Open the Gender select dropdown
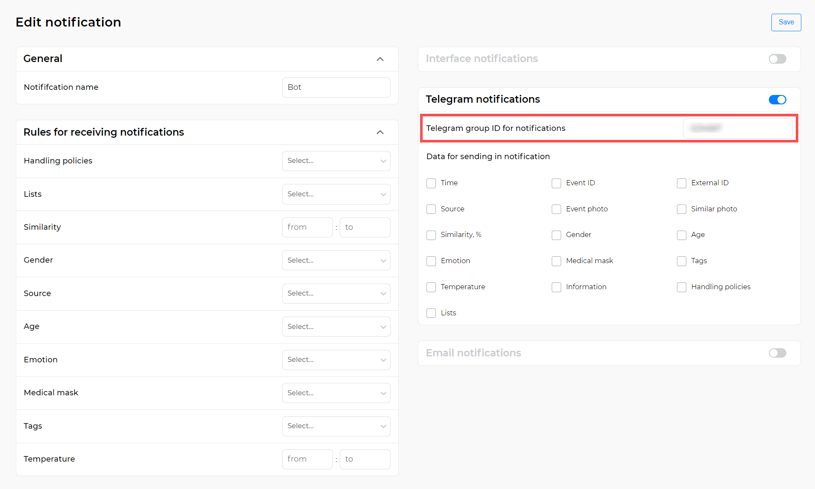This screenshot has height=489, width=815. 336,260
